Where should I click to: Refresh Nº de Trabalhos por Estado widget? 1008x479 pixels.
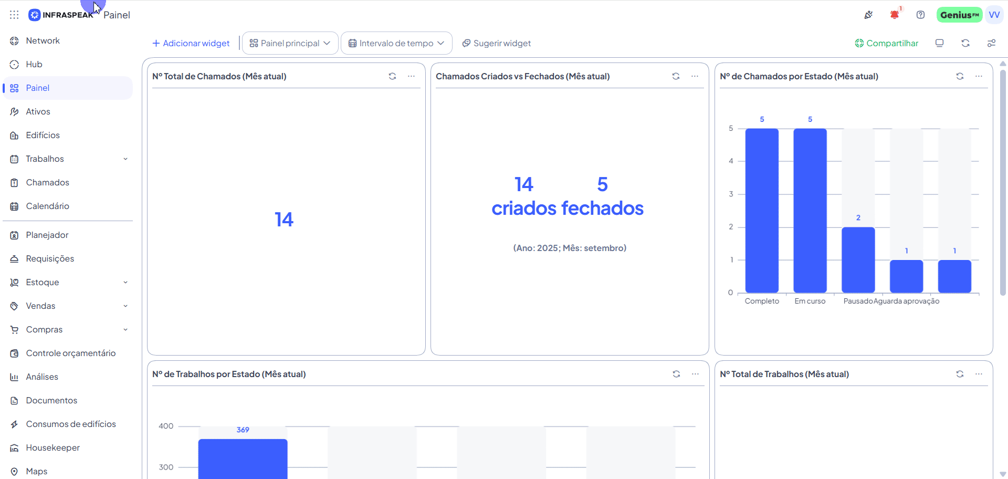(x=676, y=374)
